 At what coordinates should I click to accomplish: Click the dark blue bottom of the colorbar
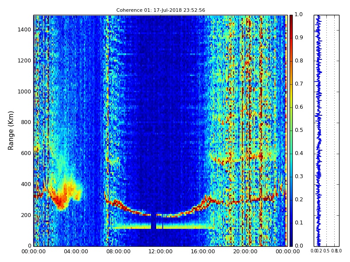pyautogui.click(x=291, y=242)
